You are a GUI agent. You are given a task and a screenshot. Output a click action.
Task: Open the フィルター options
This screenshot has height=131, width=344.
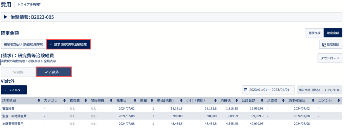(14, 90)
